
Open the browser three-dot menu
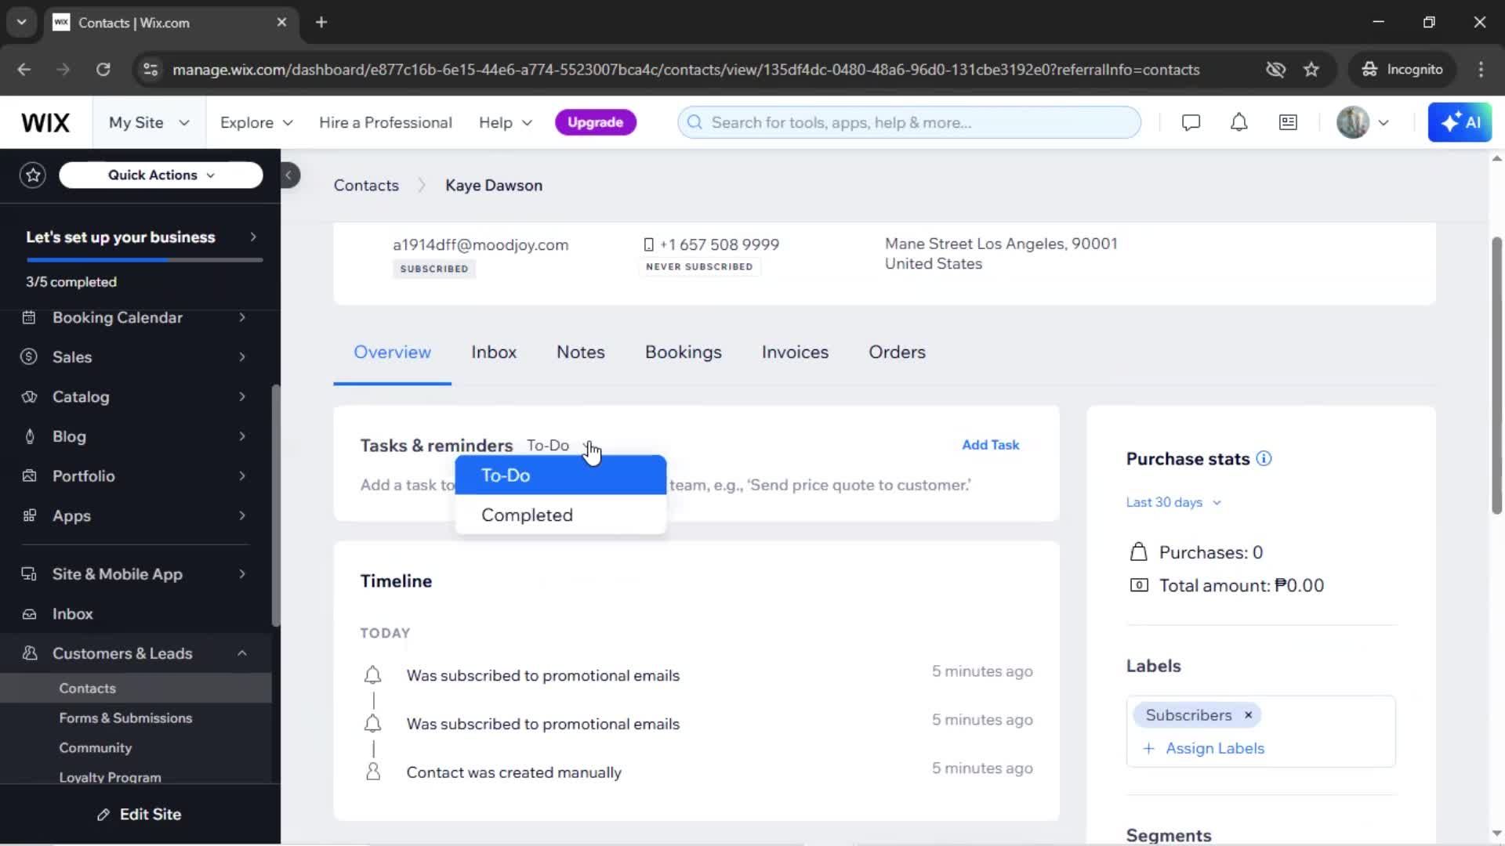click(x=1481, y=69)
